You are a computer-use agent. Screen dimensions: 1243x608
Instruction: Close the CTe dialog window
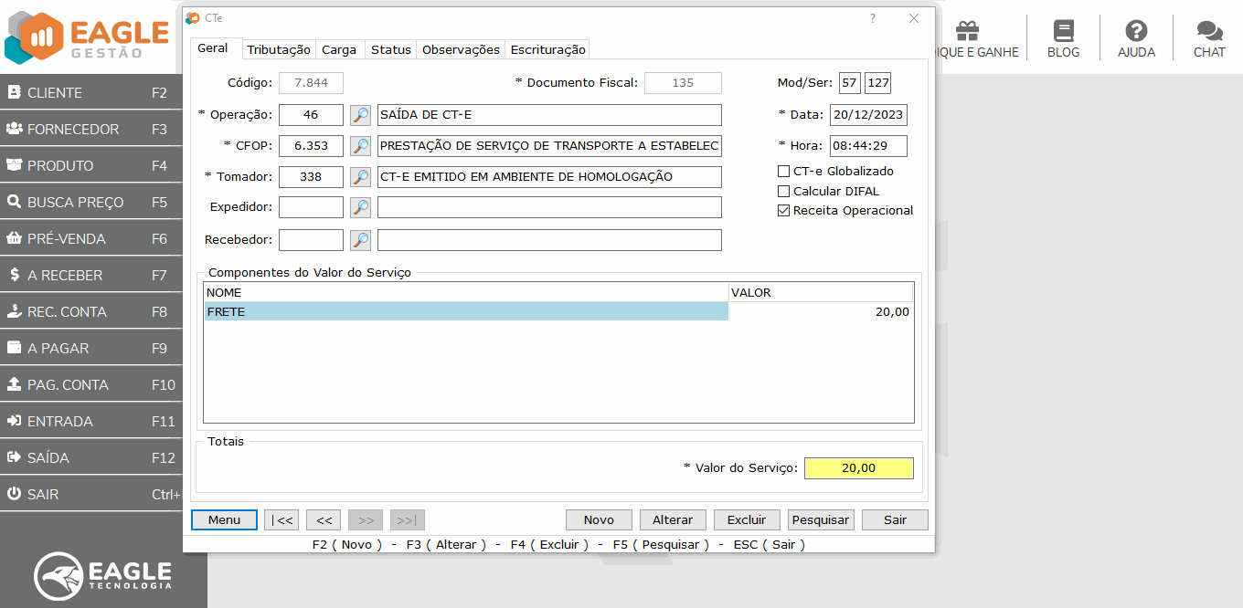coord(914,18)
